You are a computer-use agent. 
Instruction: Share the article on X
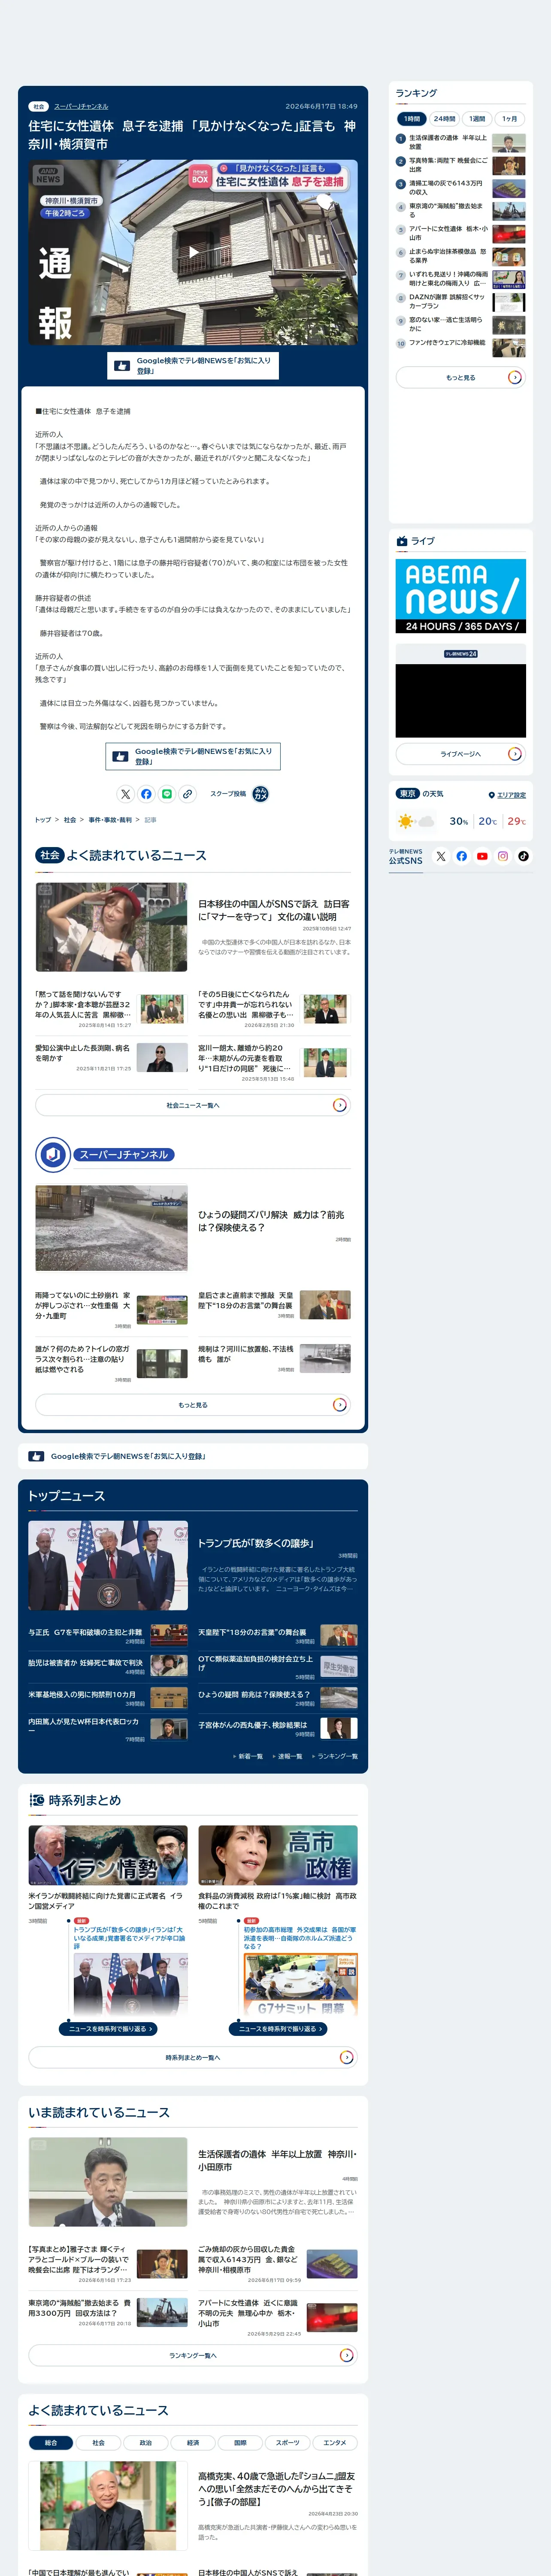[x=125, y=794]
